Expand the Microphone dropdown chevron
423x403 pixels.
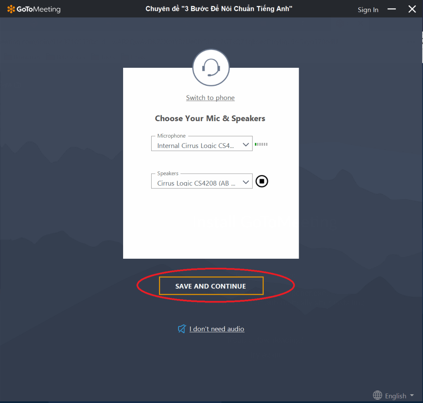click(245, 145)
